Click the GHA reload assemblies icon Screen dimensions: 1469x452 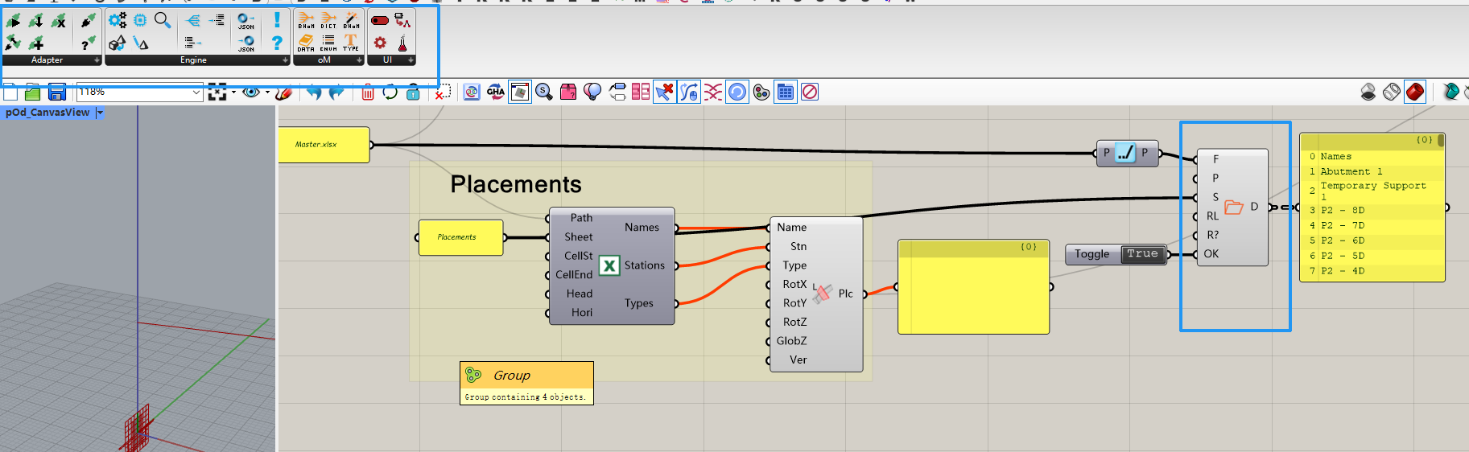[x=496, y=92]
